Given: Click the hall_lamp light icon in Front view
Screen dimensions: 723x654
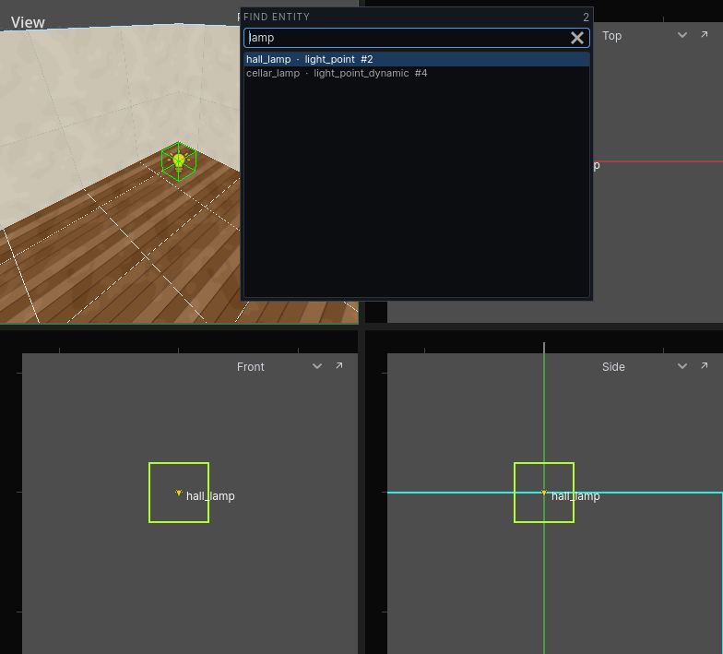Looking at the screenshot, I should pos(179,493).
